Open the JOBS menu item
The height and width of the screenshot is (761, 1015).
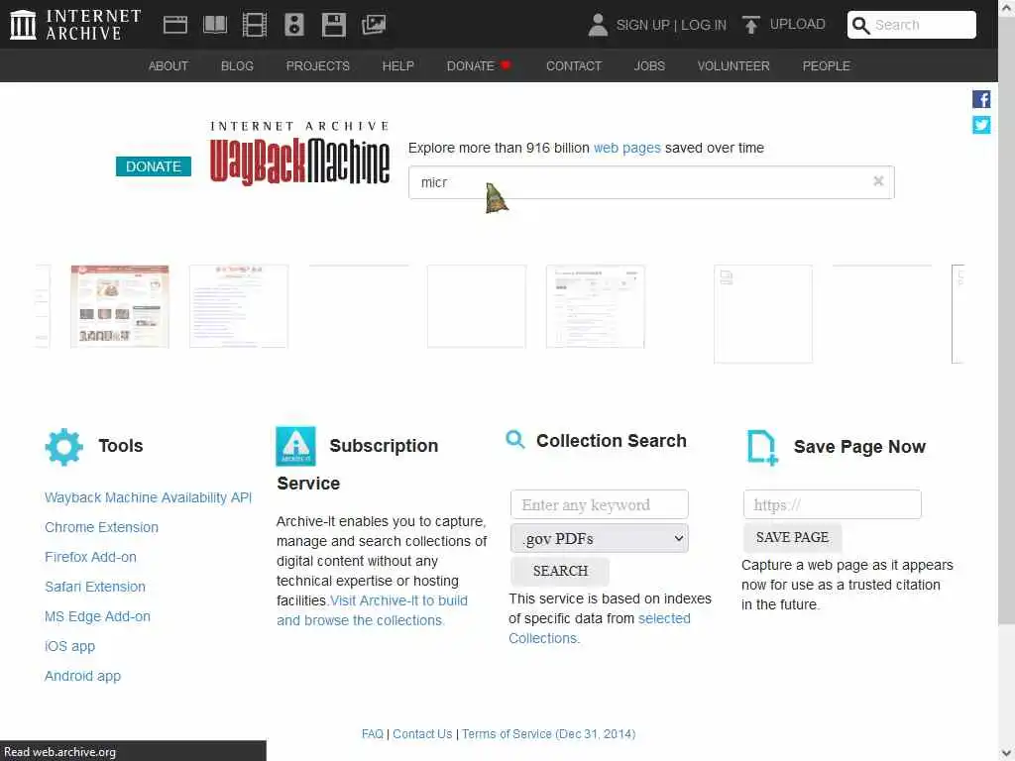pyautogui.click(x=649, y=66)
